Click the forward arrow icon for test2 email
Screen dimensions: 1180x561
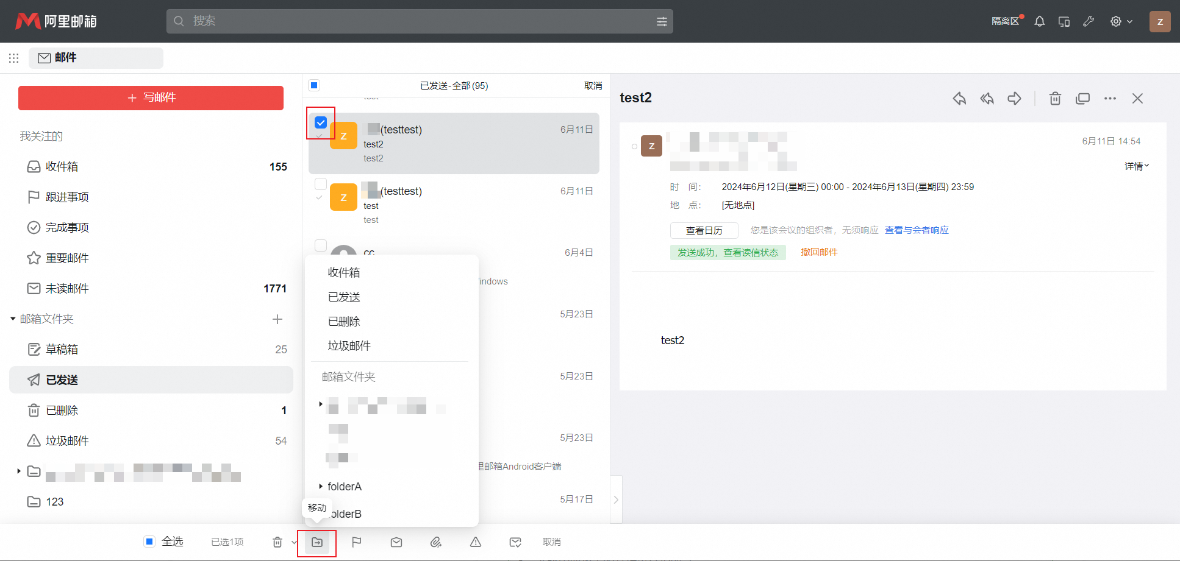1014,98
